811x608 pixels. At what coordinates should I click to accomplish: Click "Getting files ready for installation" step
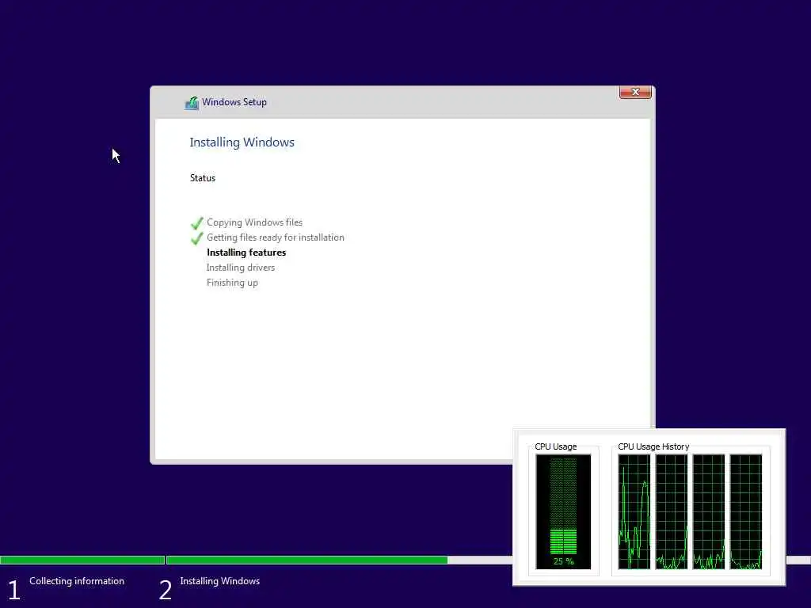(x=275, y=237)
